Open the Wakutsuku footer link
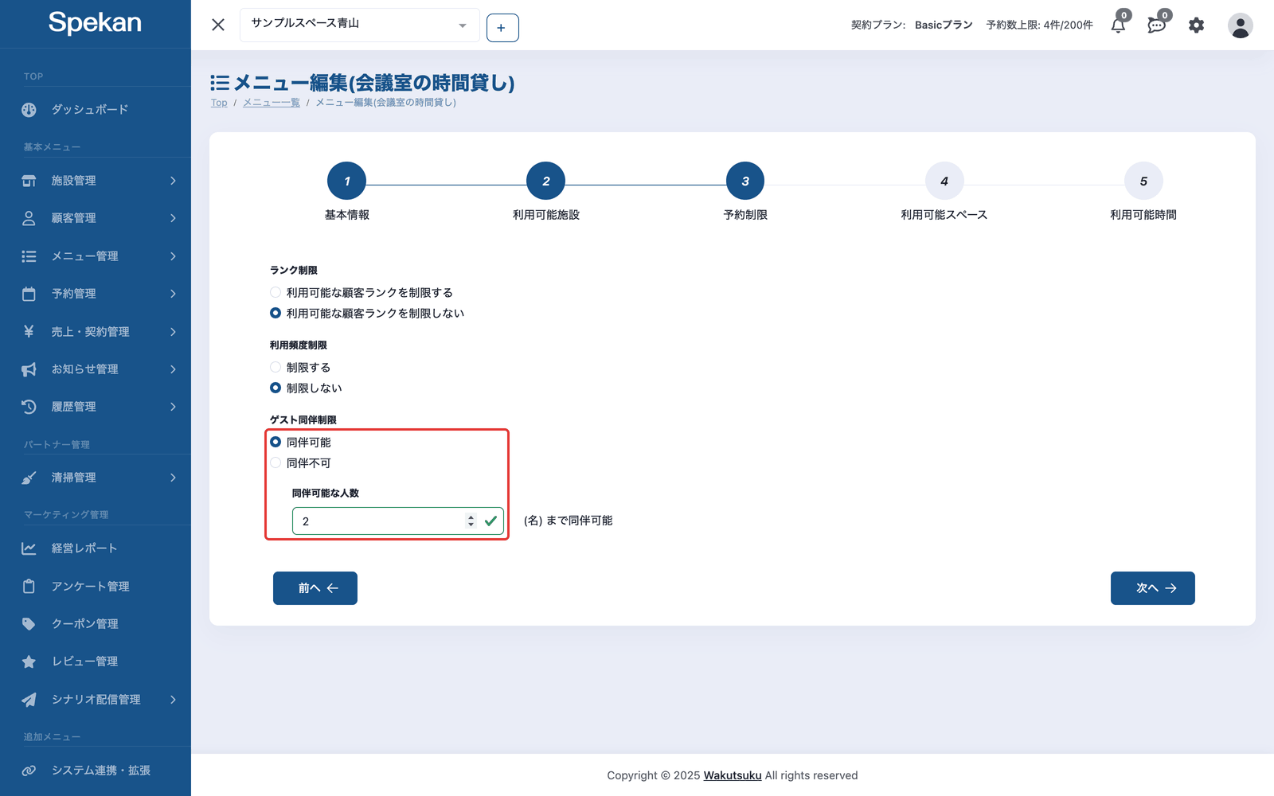 pos(733,775)
